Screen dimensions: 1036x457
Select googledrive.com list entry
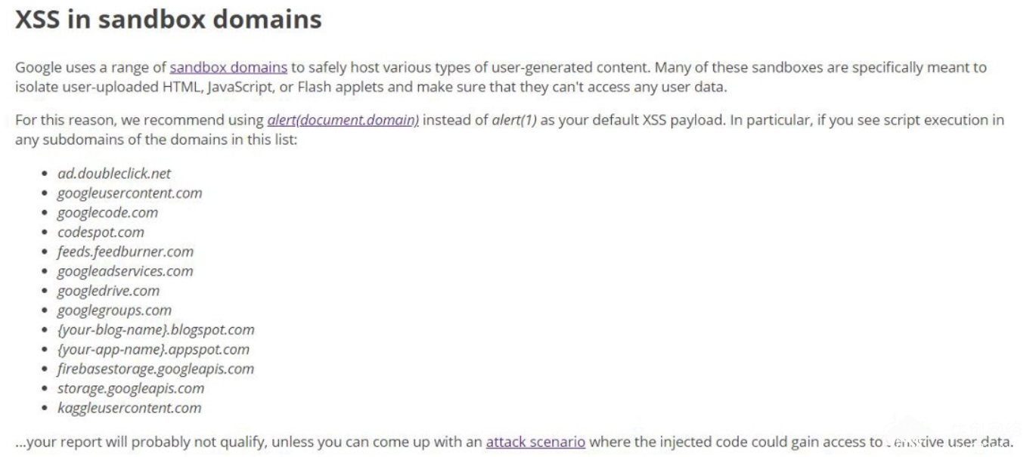pyautogui.click(x=109, y=291)
